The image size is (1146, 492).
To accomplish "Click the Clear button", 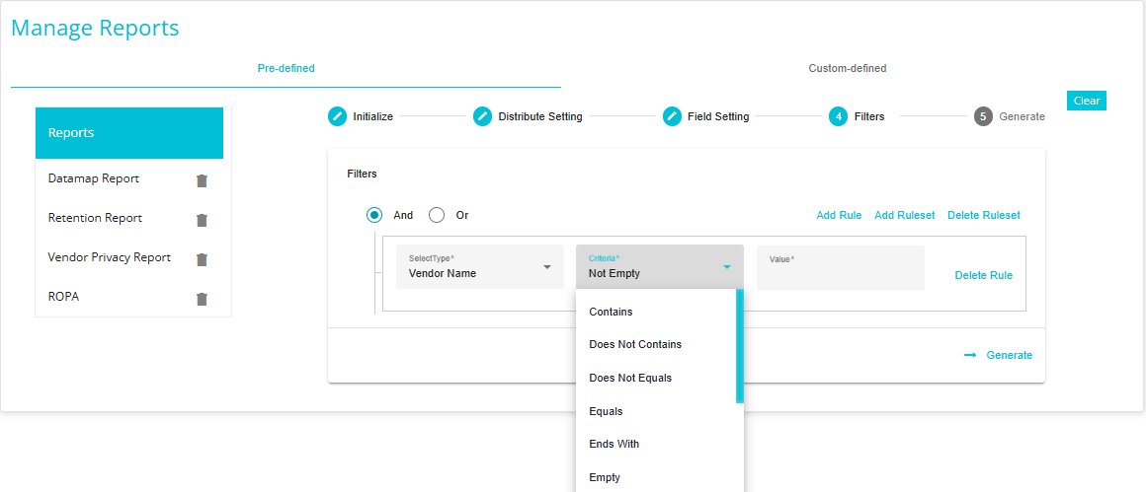I will (1086, 101).
